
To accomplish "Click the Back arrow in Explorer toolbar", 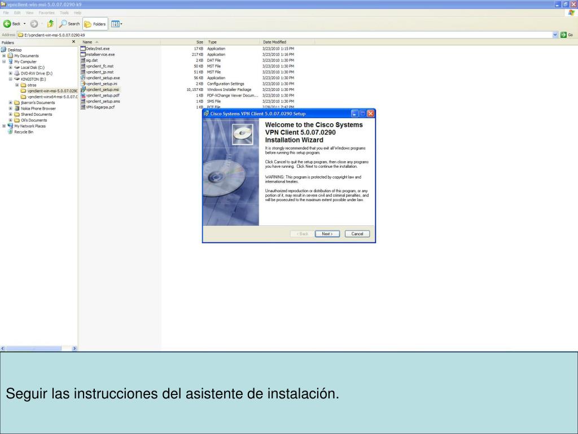I will click(x=7, y=24).
